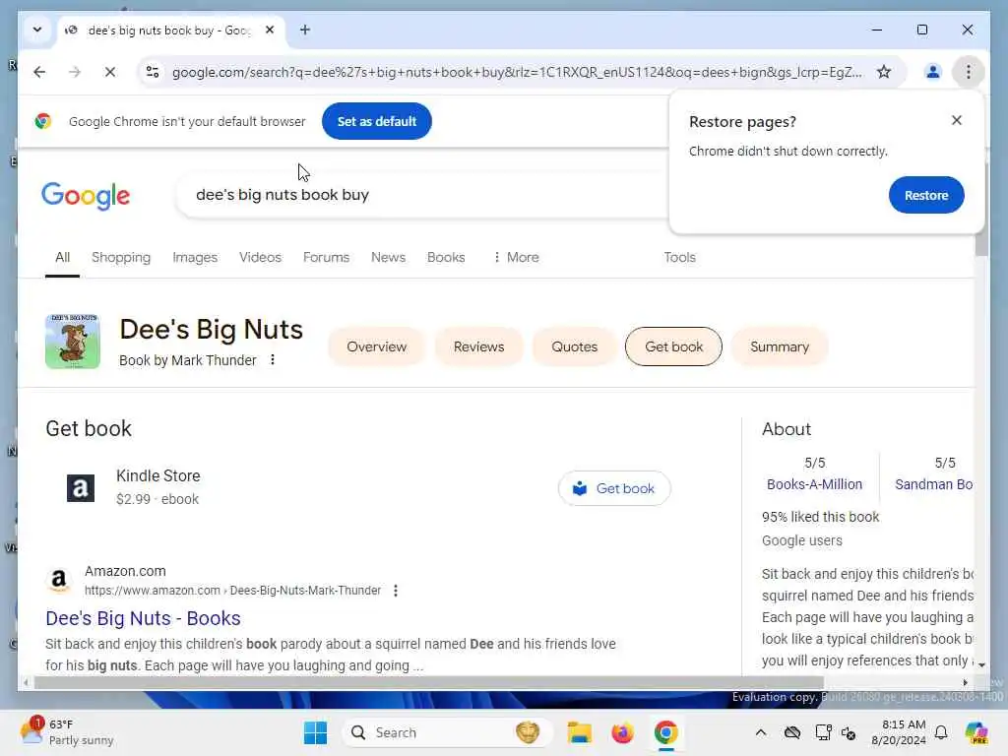Viewport: 1008px width, 756px height.
Task: Open the Chrome profile icon
Action: pyautogui.click(x=933, y=72)
